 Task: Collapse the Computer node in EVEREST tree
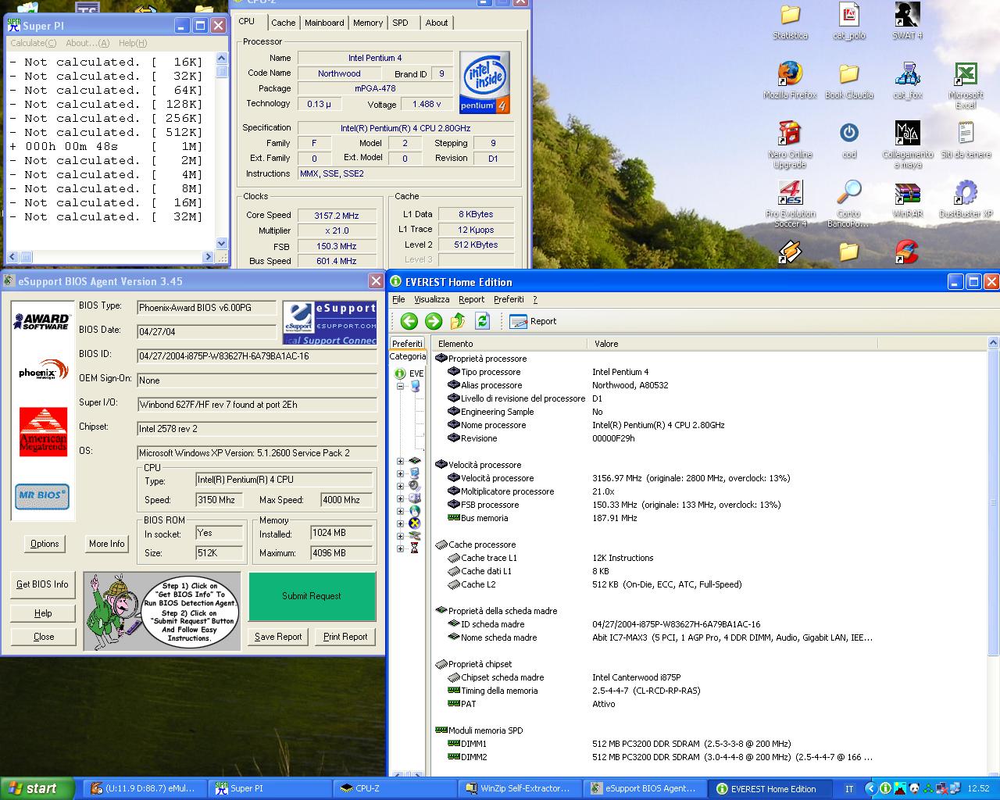pos(400,386)
